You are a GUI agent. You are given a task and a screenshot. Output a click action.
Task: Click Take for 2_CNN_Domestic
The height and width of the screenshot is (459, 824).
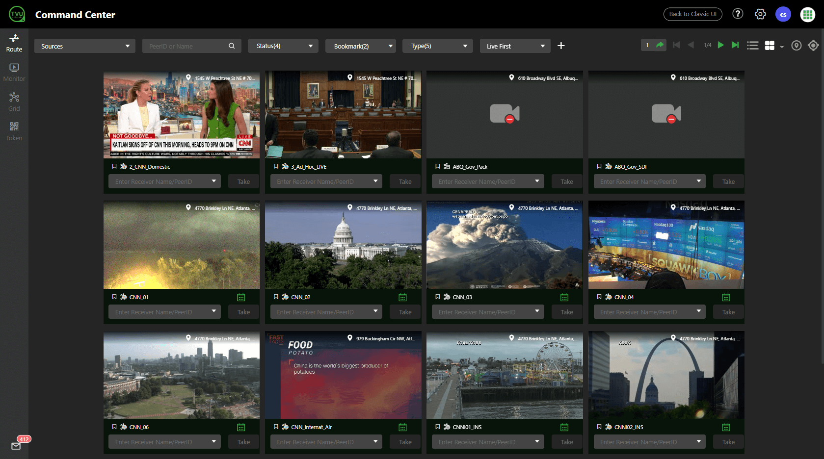[244, 181]
